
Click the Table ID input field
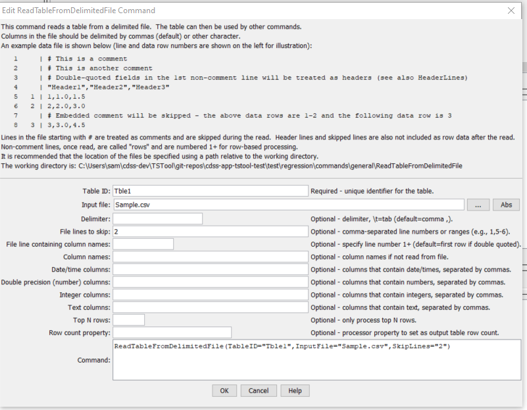[211, 191]
